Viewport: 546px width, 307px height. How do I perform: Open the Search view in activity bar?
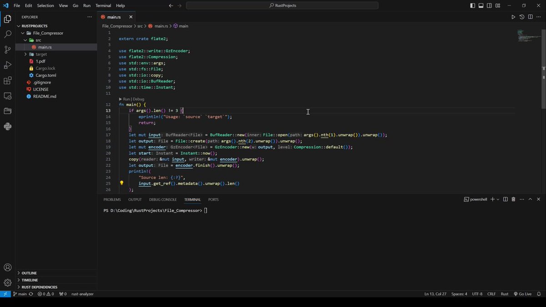click(x=7, y=34)
